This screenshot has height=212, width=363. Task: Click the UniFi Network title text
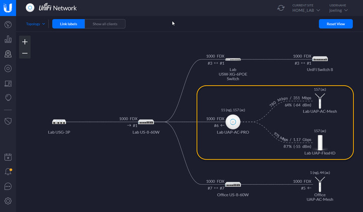coord(57,8)
